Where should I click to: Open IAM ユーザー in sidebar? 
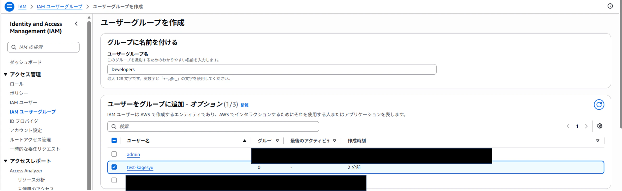click(x=23, y=102)
